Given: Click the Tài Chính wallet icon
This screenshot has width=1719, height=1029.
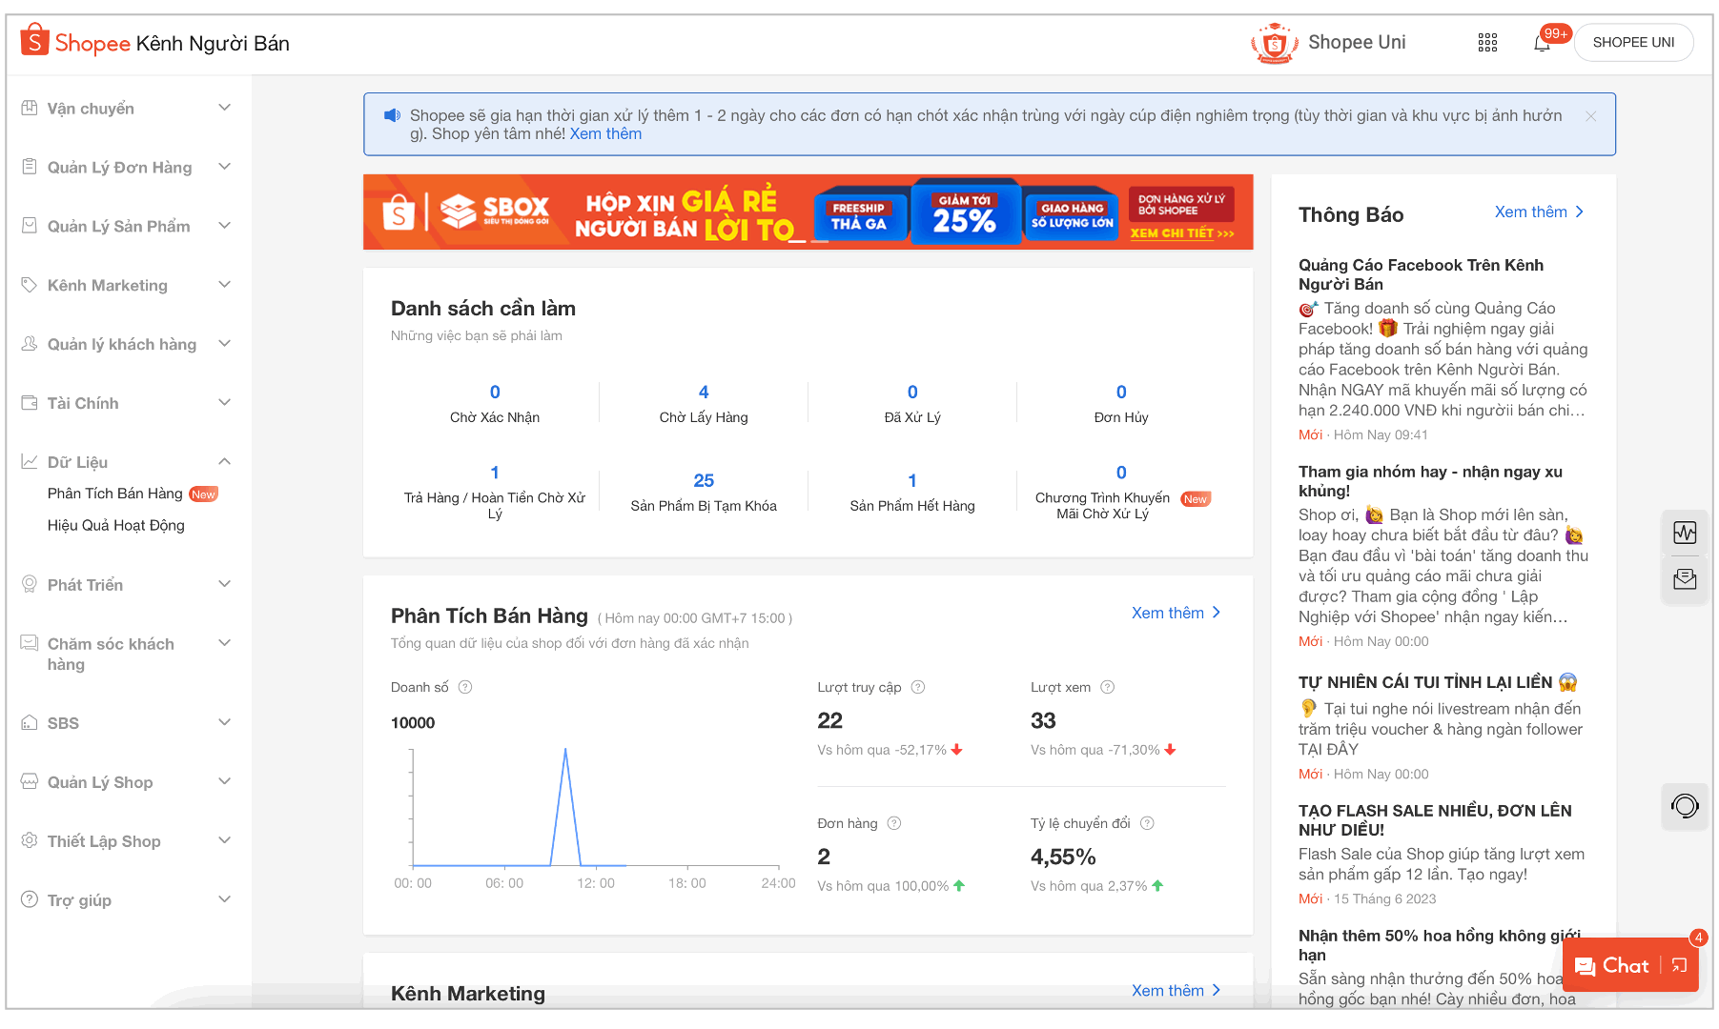Looking at the screenshot, I should click(x=30, y=403).
